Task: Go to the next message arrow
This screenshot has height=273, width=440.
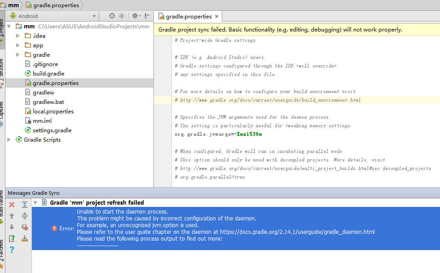Action: 12,227
